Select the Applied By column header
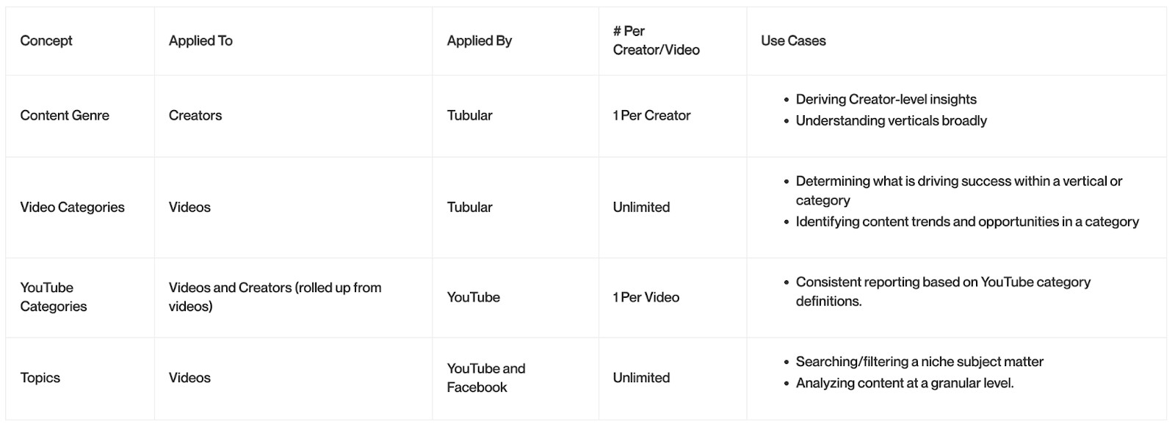 click(479, 41)
